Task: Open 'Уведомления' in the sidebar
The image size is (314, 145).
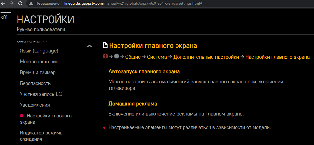Action: tap(35, 105)
